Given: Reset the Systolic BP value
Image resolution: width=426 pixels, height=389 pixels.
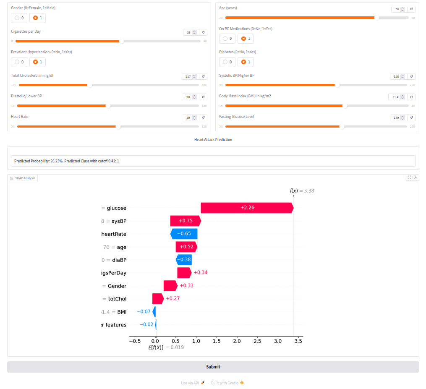Looking at the screenshot, I should (x=411, y=76).
